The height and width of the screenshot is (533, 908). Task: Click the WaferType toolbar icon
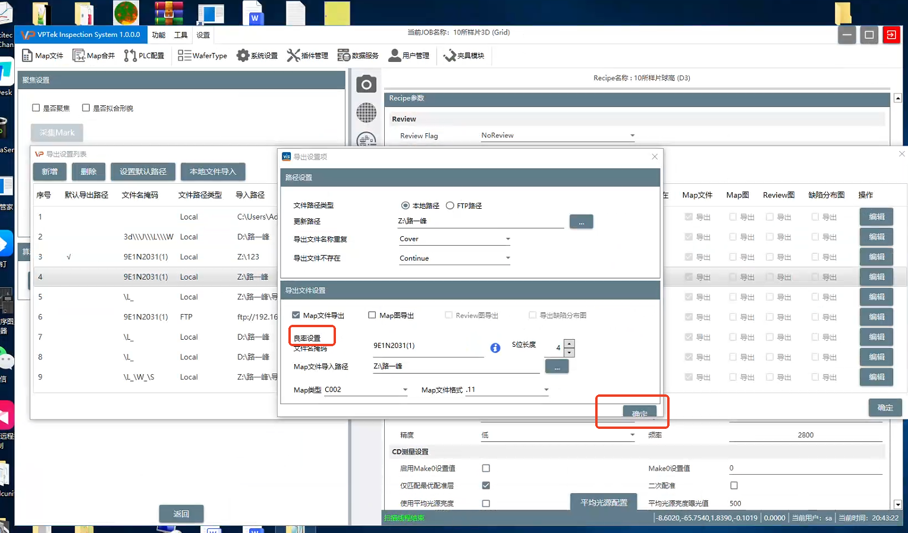click(184, 56)
